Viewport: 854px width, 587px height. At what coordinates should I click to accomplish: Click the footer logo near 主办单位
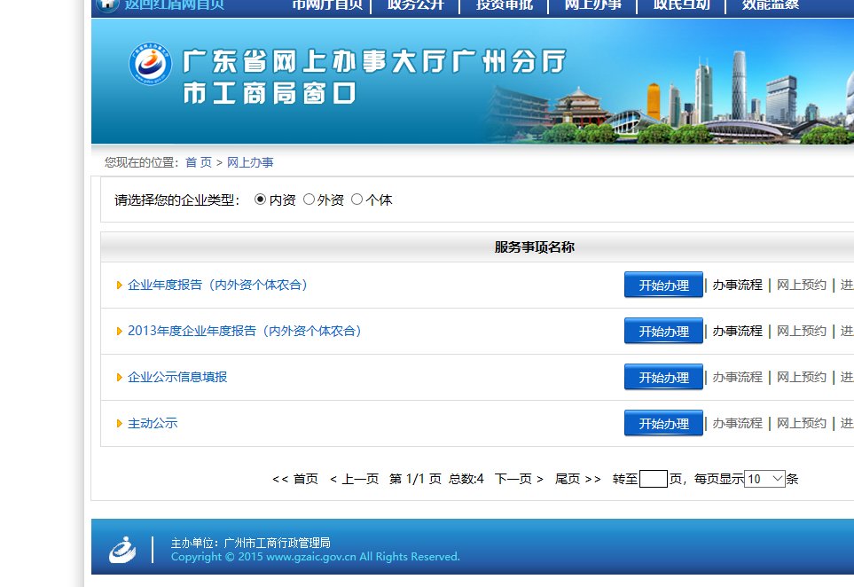pyautogui.click(x=121, y=548)
